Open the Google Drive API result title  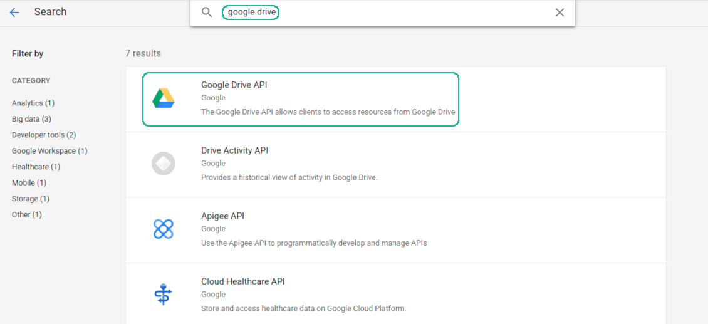click(234, 85)
